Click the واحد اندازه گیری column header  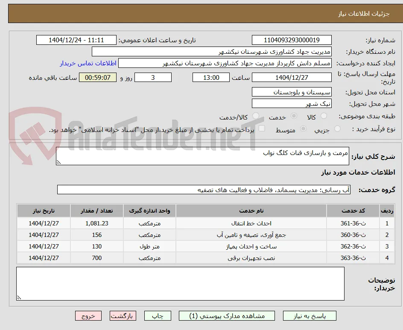[x=149, y=211]
